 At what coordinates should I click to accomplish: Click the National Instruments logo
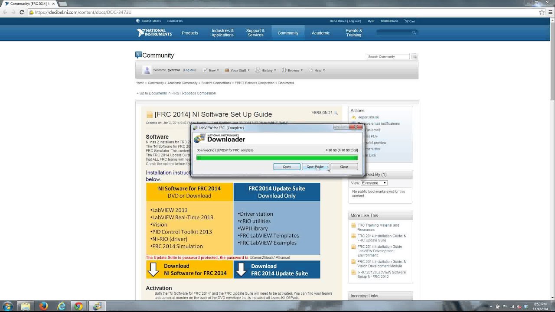tap(154, 33)
